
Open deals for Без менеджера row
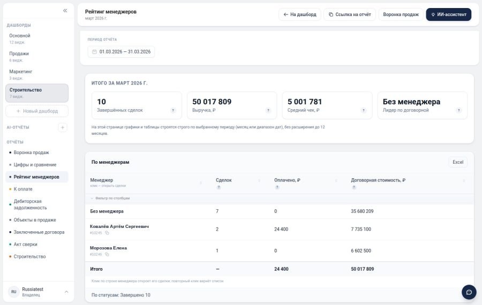point(280,211)
